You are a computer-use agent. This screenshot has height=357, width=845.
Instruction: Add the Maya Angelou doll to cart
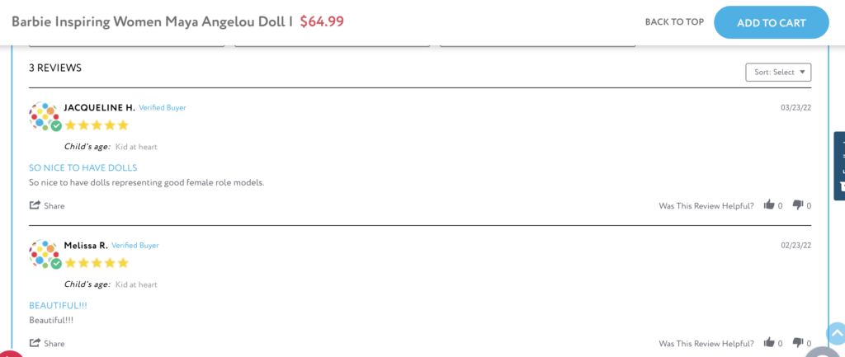tap(772, 22)
